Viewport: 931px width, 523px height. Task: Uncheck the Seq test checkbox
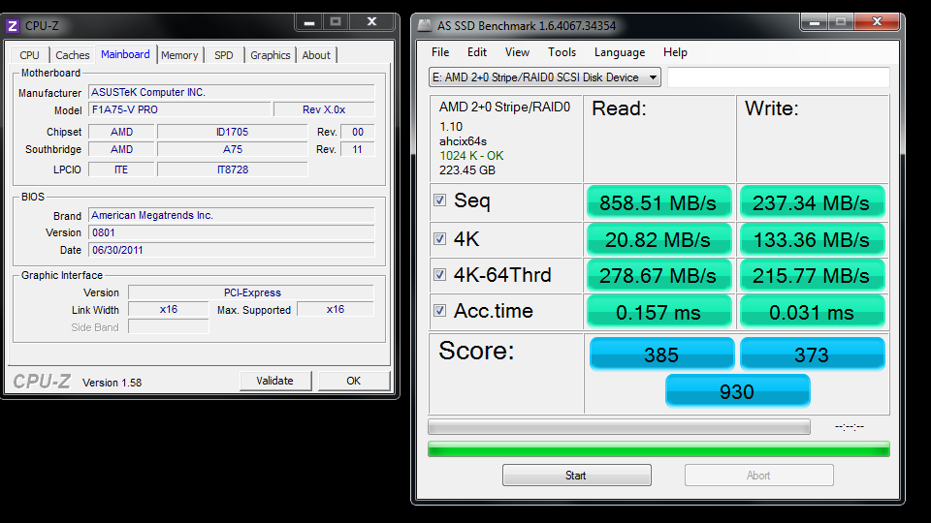coord(439,200)
